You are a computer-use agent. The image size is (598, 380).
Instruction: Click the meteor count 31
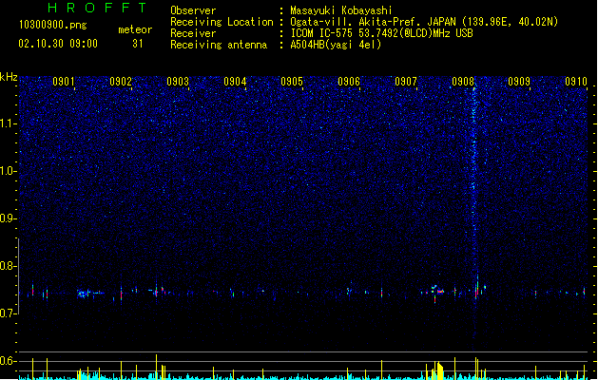tap(137, 44)
